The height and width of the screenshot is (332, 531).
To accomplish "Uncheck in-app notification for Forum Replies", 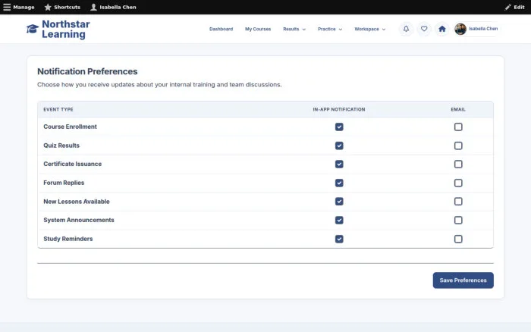I will coord(339,183).
